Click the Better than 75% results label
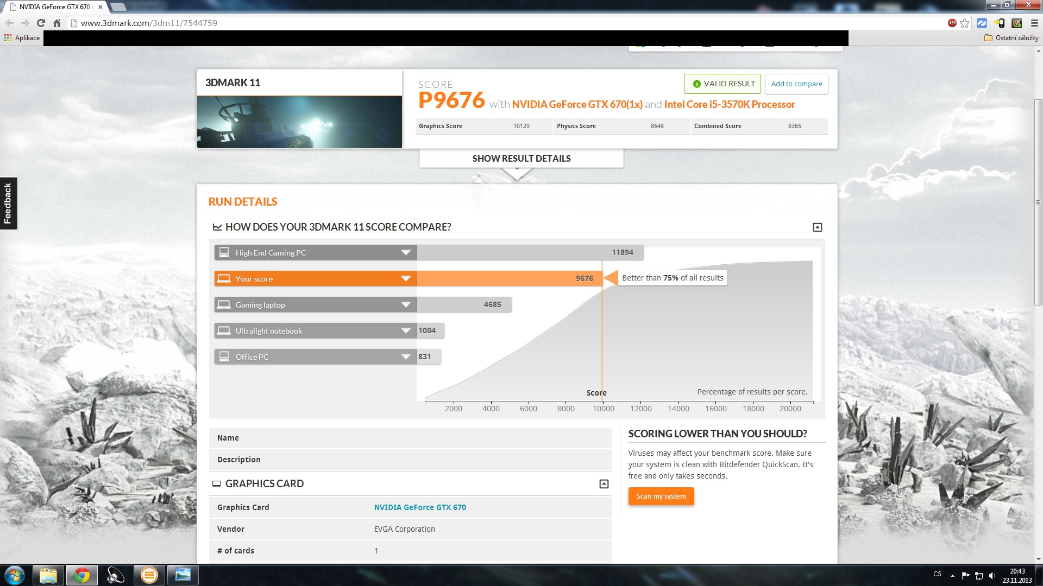Viewport: 1043px width, 586px height. pos(673,278)
